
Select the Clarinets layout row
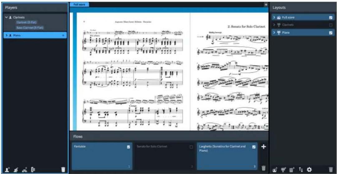click(x=303, y=25)
